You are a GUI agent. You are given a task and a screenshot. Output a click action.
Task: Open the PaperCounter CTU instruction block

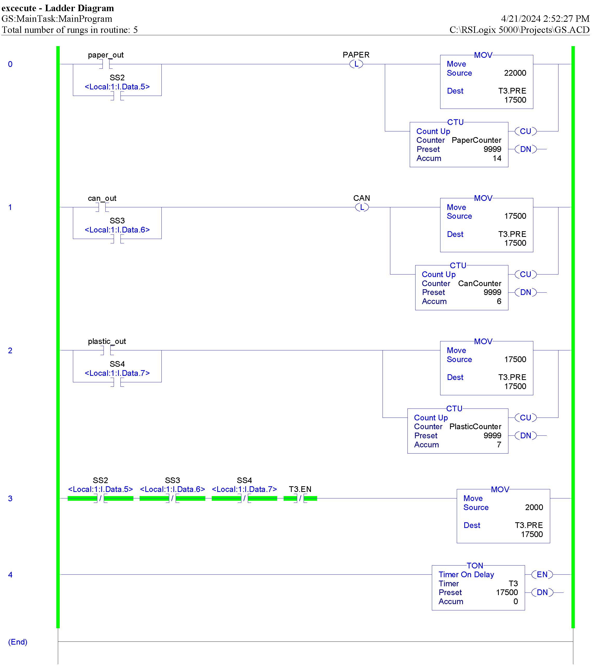click(x=459, y=144)
